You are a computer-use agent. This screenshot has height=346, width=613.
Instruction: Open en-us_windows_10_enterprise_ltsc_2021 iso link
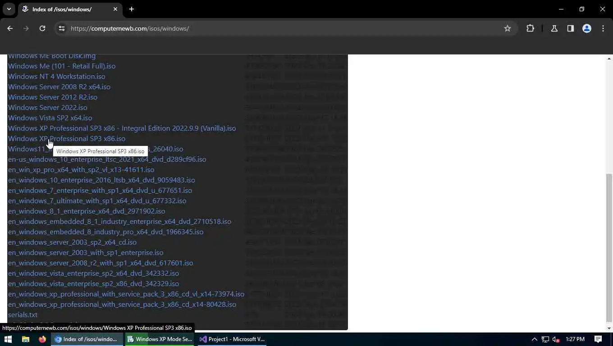tap(107, 159)
